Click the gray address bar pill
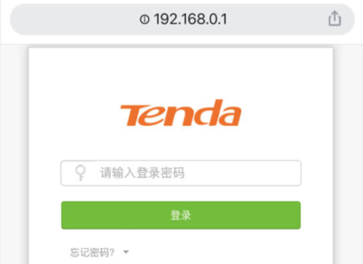The width and height of the screenshot is (363, 264). (182, 19)
